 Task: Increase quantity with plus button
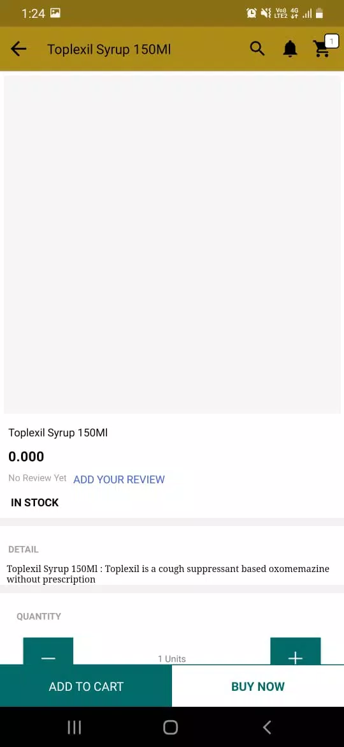[x=295, y=651]
